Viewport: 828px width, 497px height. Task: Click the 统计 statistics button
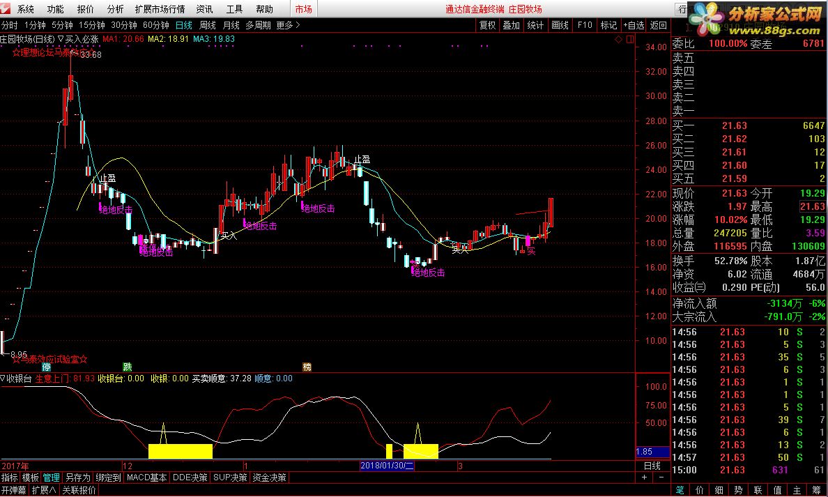(535, 25)
